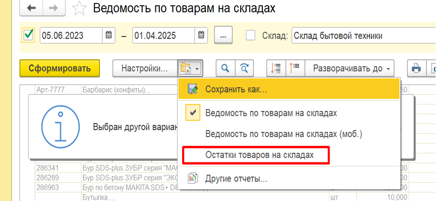
Task: Click the 286963 article cell
Action: click(58, 187)
